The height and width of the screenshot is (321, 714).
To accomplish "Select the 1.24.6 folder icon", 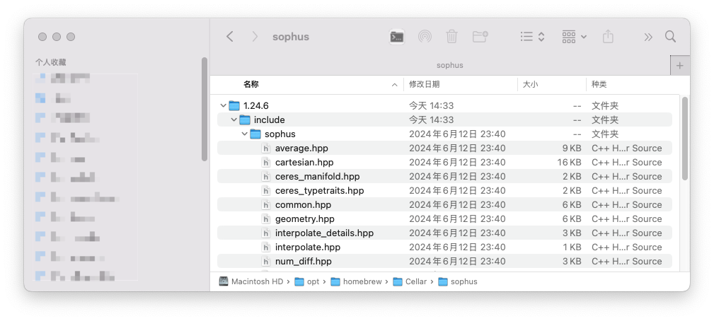I will 234,106.
